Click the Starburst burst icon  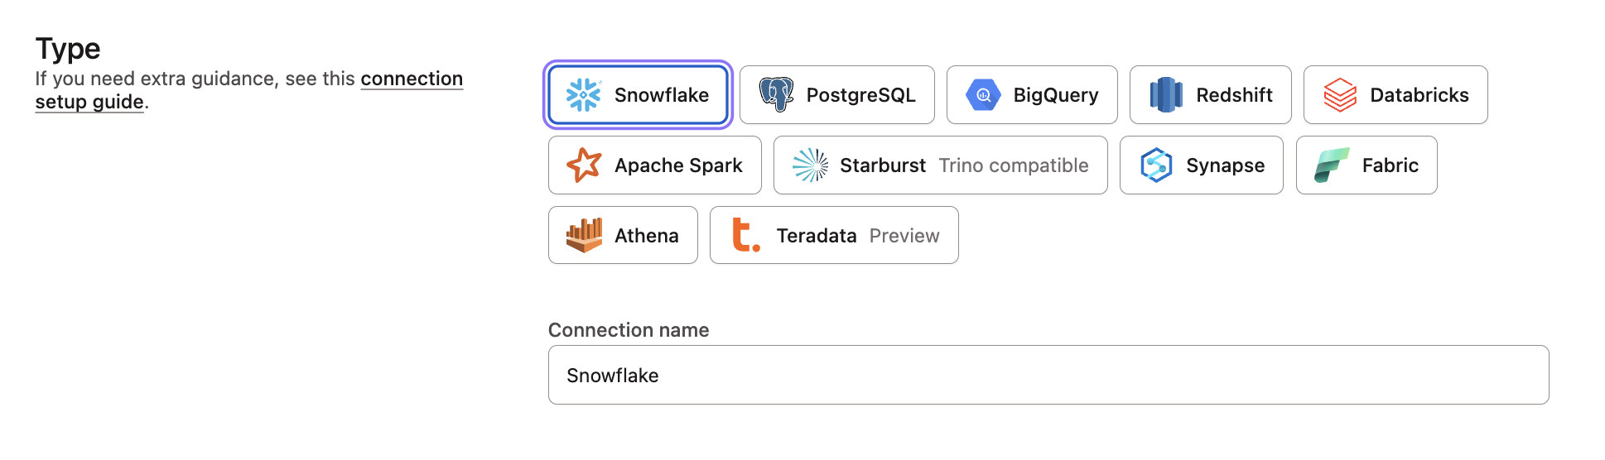coord(810,165)
